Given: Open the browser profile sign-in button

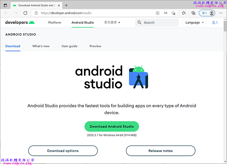Looking at the screenshot, I should point(207,13).
